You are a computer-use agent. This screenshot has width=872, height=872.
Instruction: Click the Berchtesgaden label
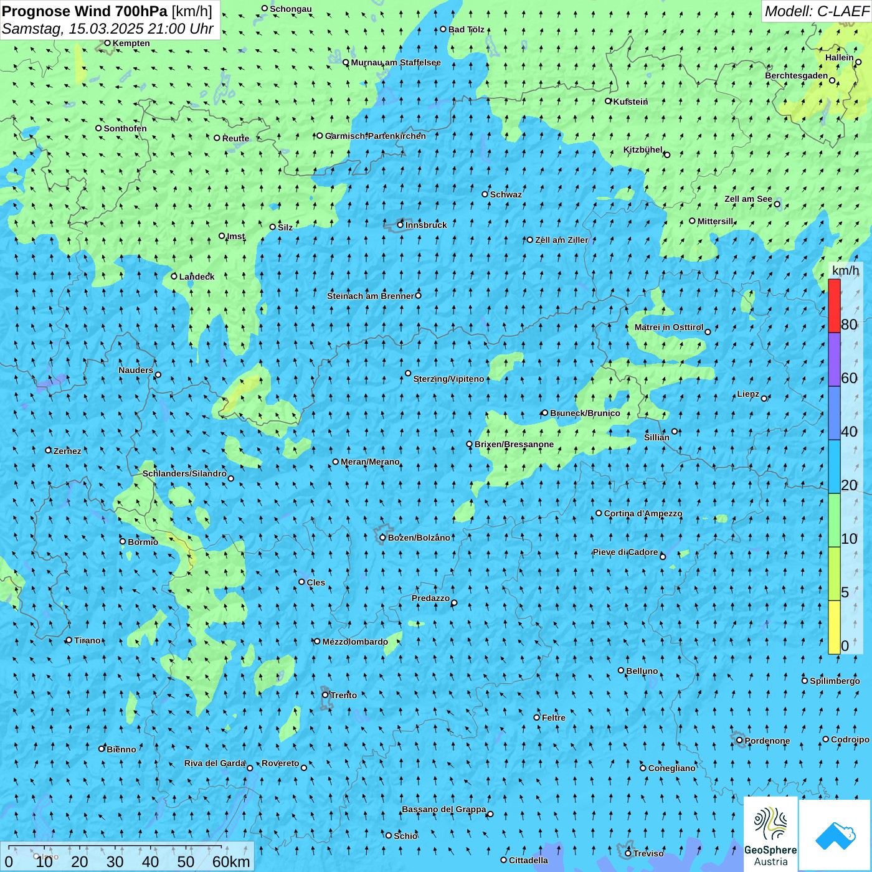tap(797, 75)
